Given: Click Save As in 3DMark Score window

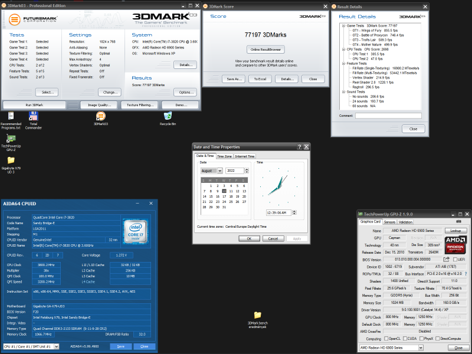Looking at the screenshot, I should (234, 79).
